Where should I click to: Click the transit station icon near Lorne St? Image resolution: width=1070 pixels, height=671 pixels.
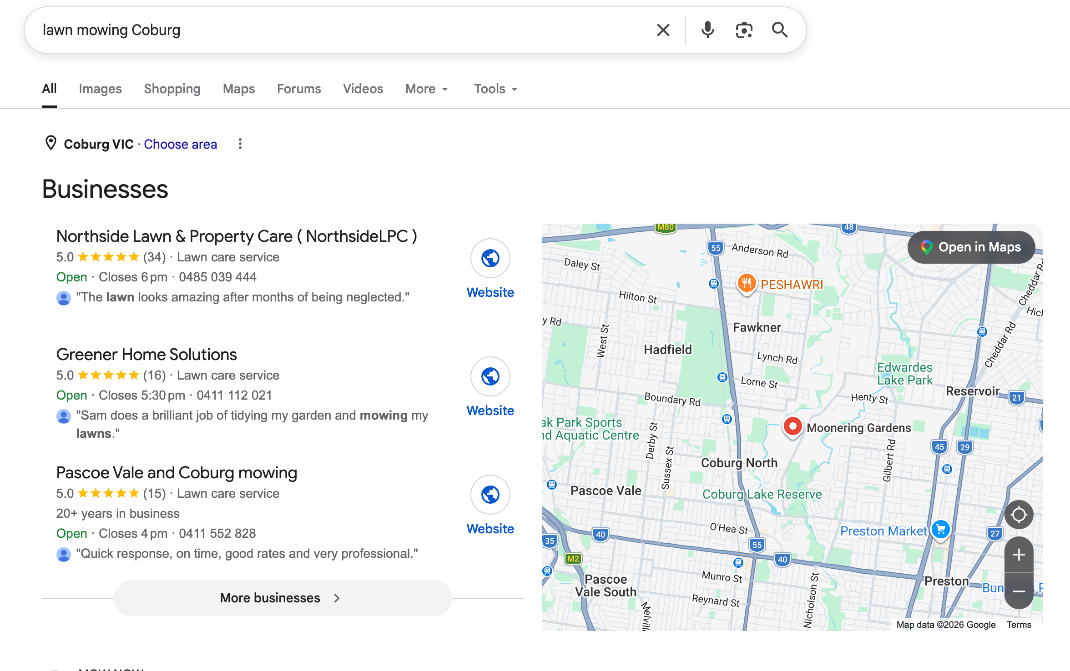tap(722, 377)
